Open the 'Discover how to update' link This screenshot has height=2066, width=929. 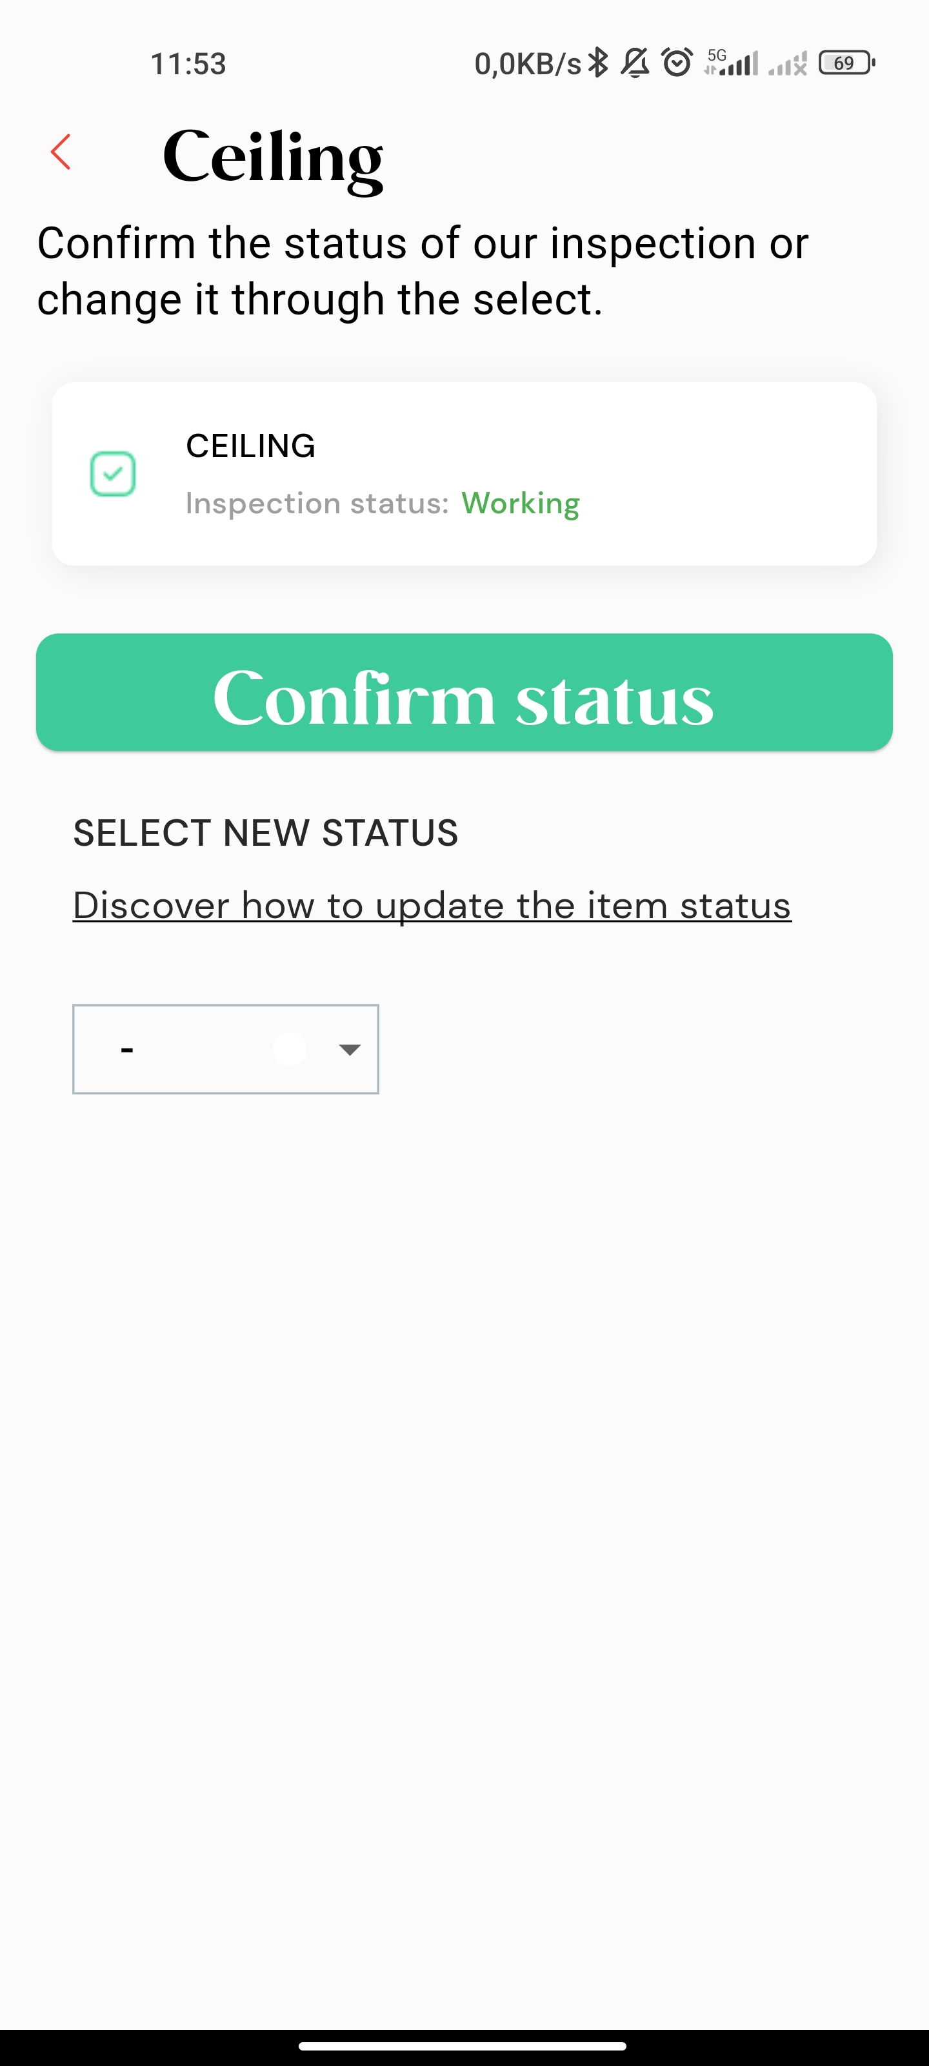tap(432, 905)
